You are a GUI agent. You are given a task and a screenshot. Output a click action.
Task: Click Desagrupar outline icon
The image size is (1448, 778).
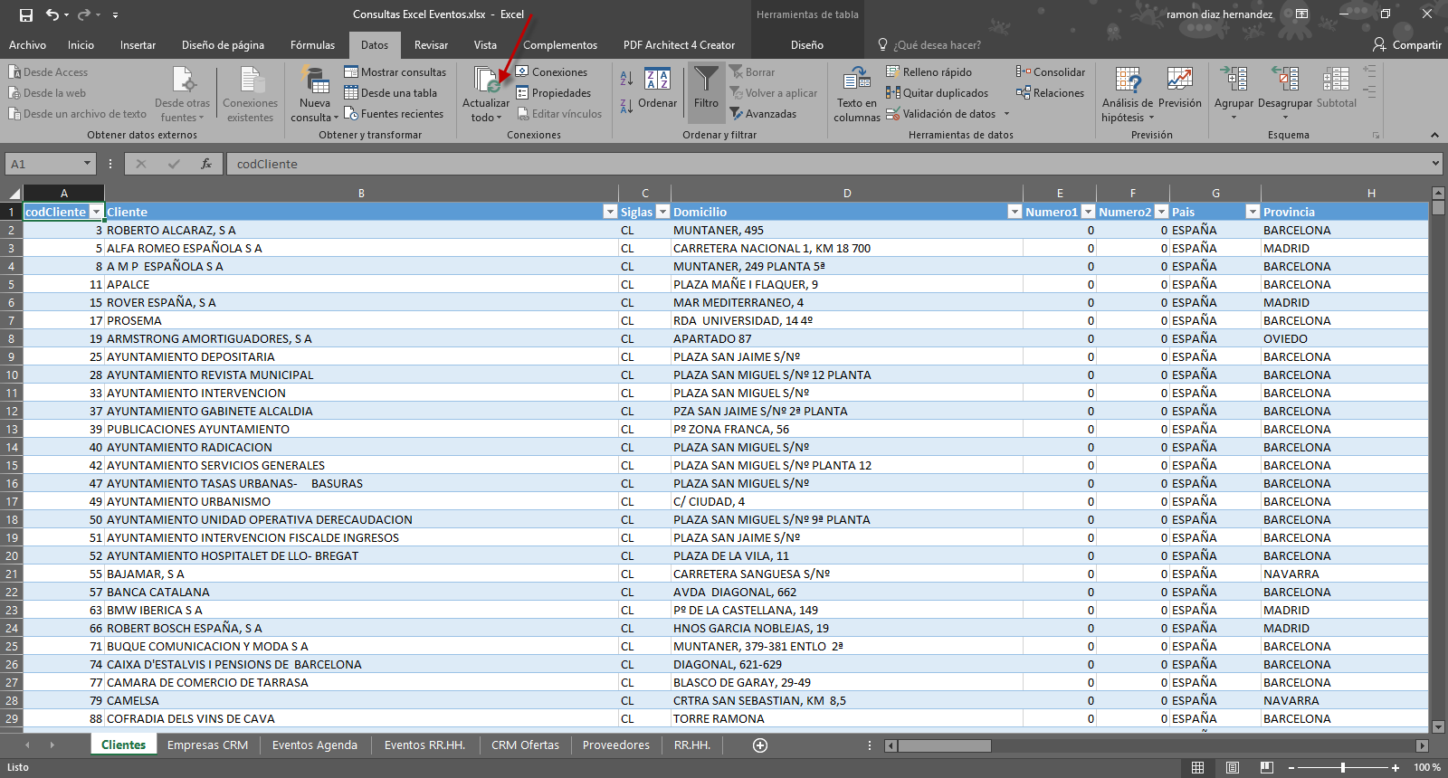(1285, 80)
